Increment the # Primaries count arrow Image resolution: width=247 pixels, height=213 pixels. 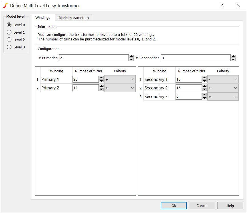tap(131, 56)
